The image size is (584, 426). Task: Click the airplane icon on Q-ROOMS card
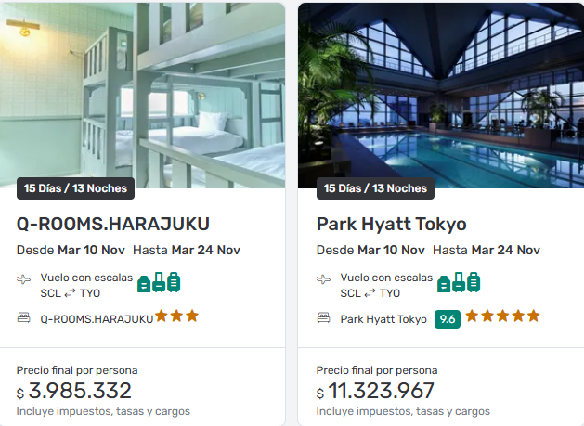pos(24,278)
